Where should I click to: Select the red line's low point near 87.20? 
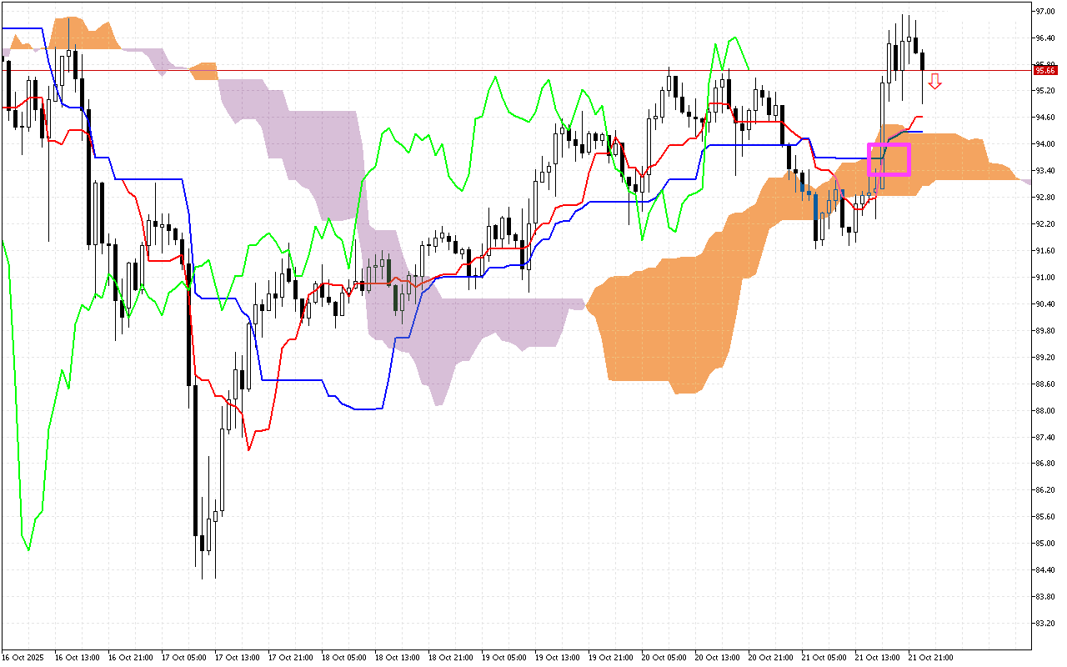click(248, 449)
